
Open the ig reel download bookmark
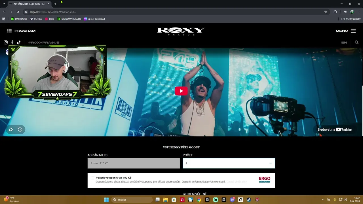[94, 19]
